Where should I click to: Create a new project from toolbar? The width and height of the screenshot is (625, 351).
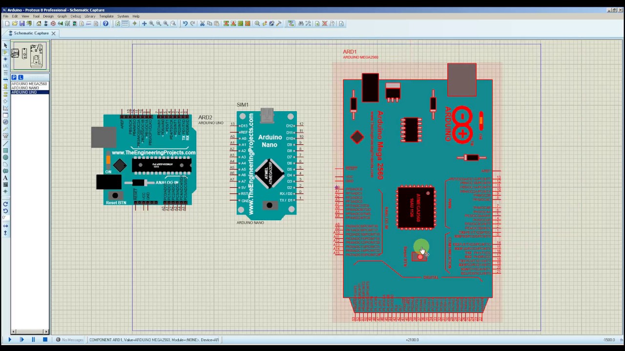(7, 23)
